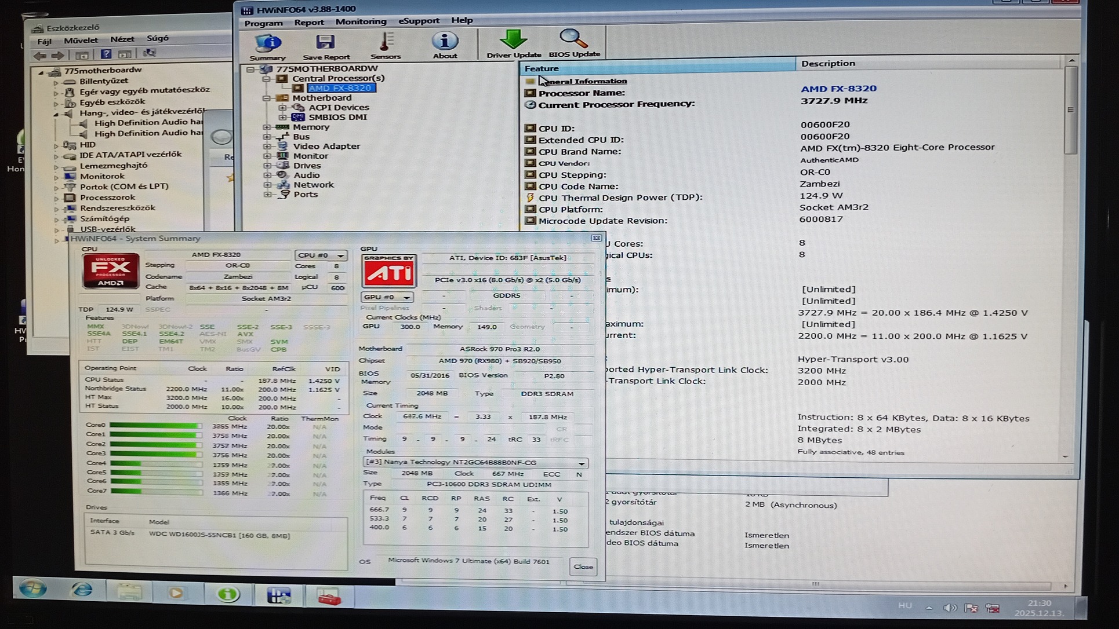
Task: Collapse the Motherboard tree node
Action: click(x=267, y=98)
